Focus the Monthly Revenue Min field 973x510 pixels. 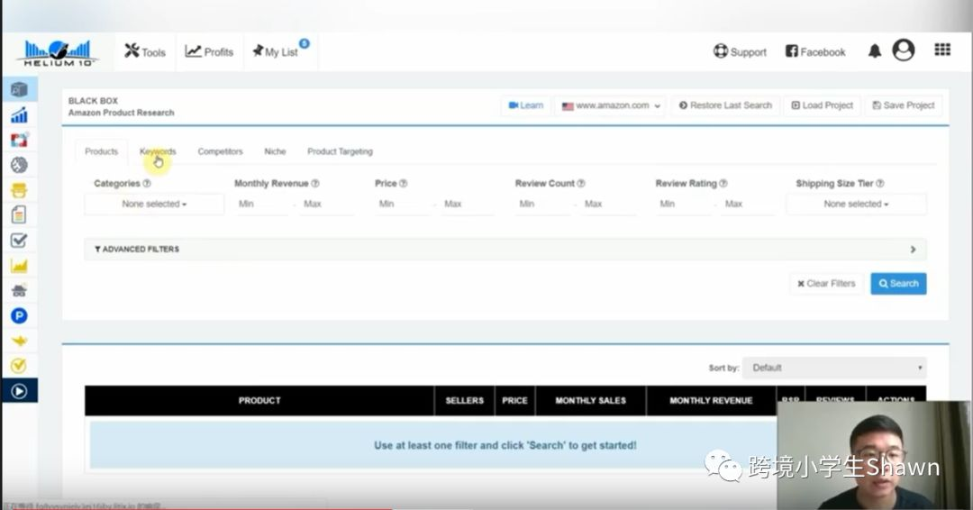261,205
